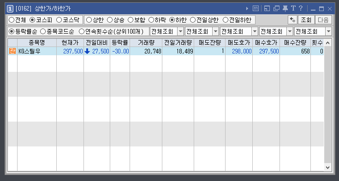Click the 다음 next button
The width and height of the screenshot is (339, 181).
click(x=323, y=20)
